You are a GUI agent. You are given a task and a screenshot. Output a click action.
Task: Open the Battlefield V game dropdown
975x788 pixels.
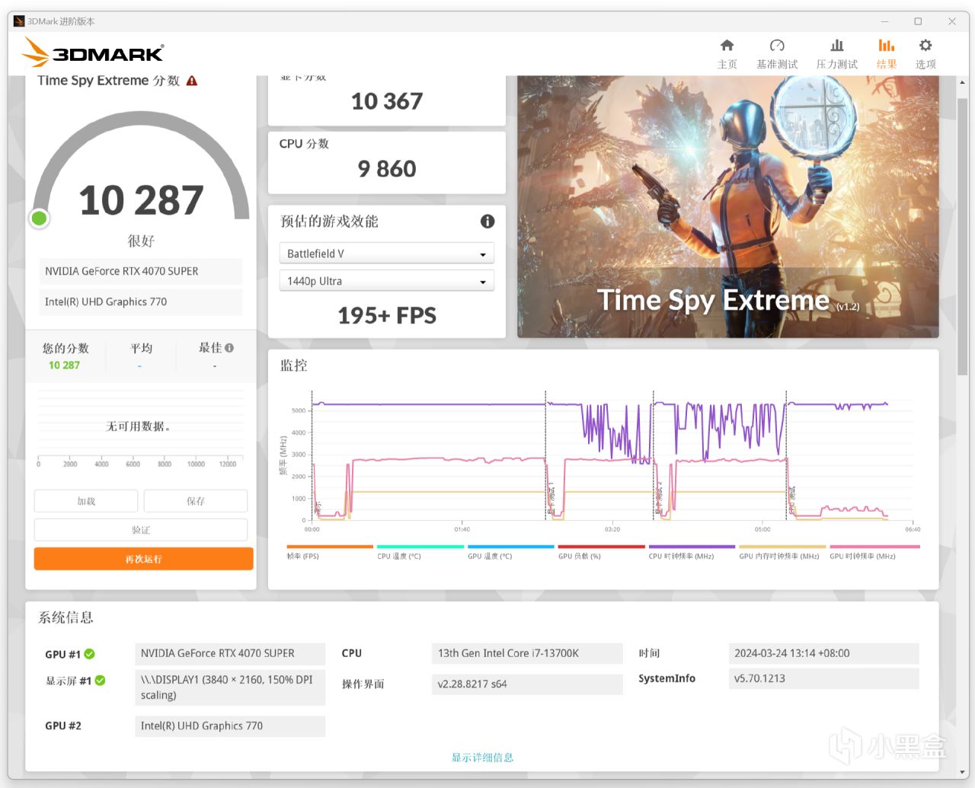pos(387,254)
